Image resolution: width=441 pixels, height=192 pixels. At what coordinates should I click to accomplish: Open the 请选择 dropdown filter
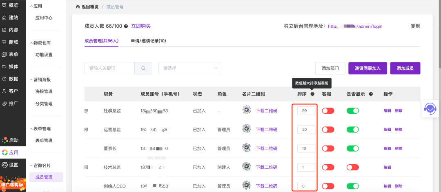190,68
